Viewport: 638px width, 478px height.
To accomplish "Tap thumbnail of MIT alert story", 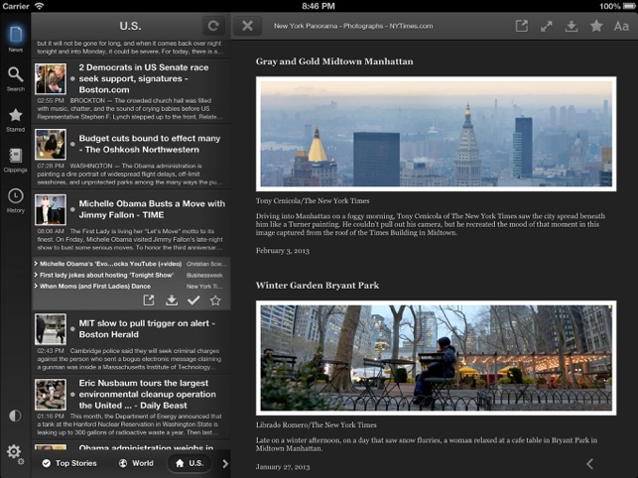I will click(x=51, y=329).
